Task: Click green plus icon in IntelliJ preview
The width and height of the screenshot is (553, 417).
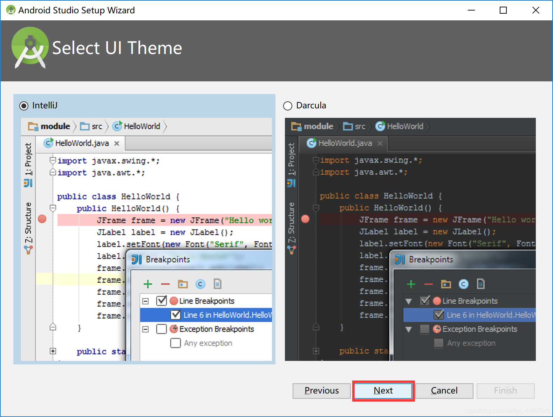Action: [x=148, y=284]
